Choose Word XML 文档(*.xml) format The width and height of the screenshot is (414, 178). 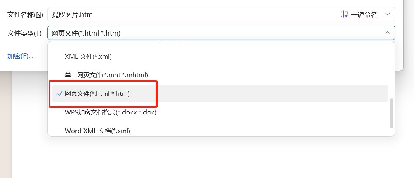coord(97,131)
